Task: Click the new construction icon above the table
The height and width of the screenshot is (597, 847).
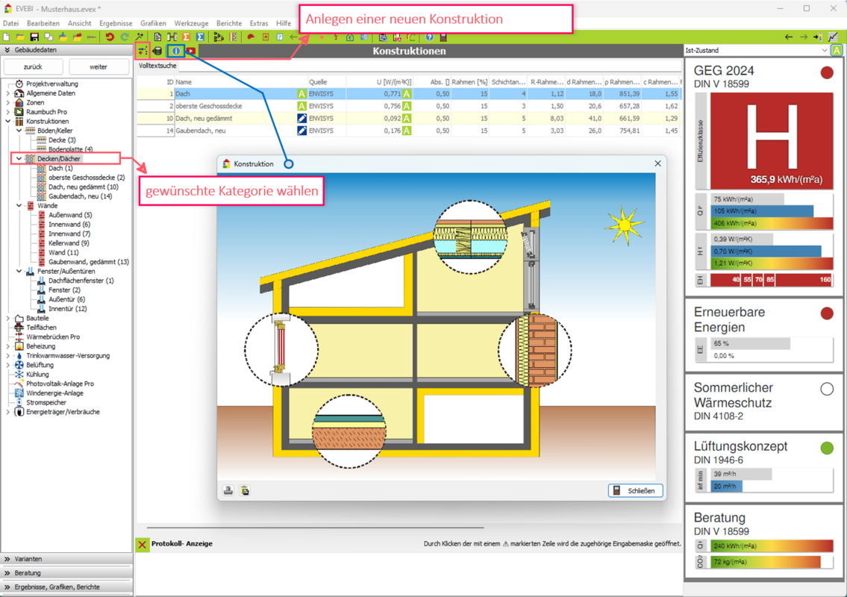Action: click(142, 51)
